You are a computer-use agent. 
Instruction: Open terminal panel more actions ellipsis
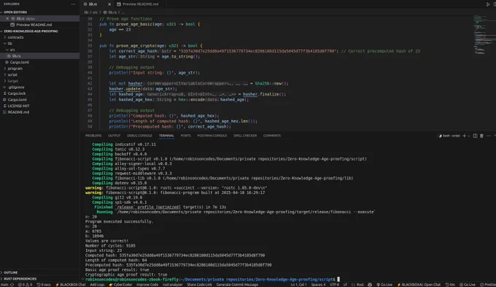[489, 136]
